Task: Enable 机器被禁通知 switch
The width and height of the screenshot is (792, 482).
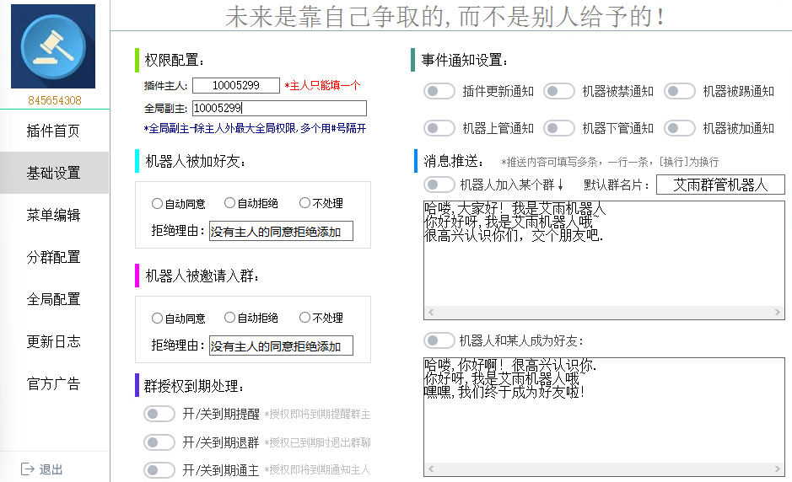Action: 559,91
